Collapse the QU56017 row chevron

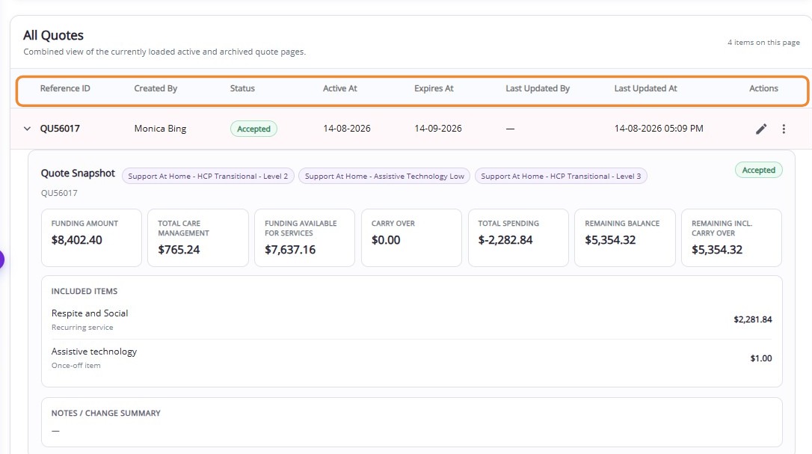coord(27,129)
